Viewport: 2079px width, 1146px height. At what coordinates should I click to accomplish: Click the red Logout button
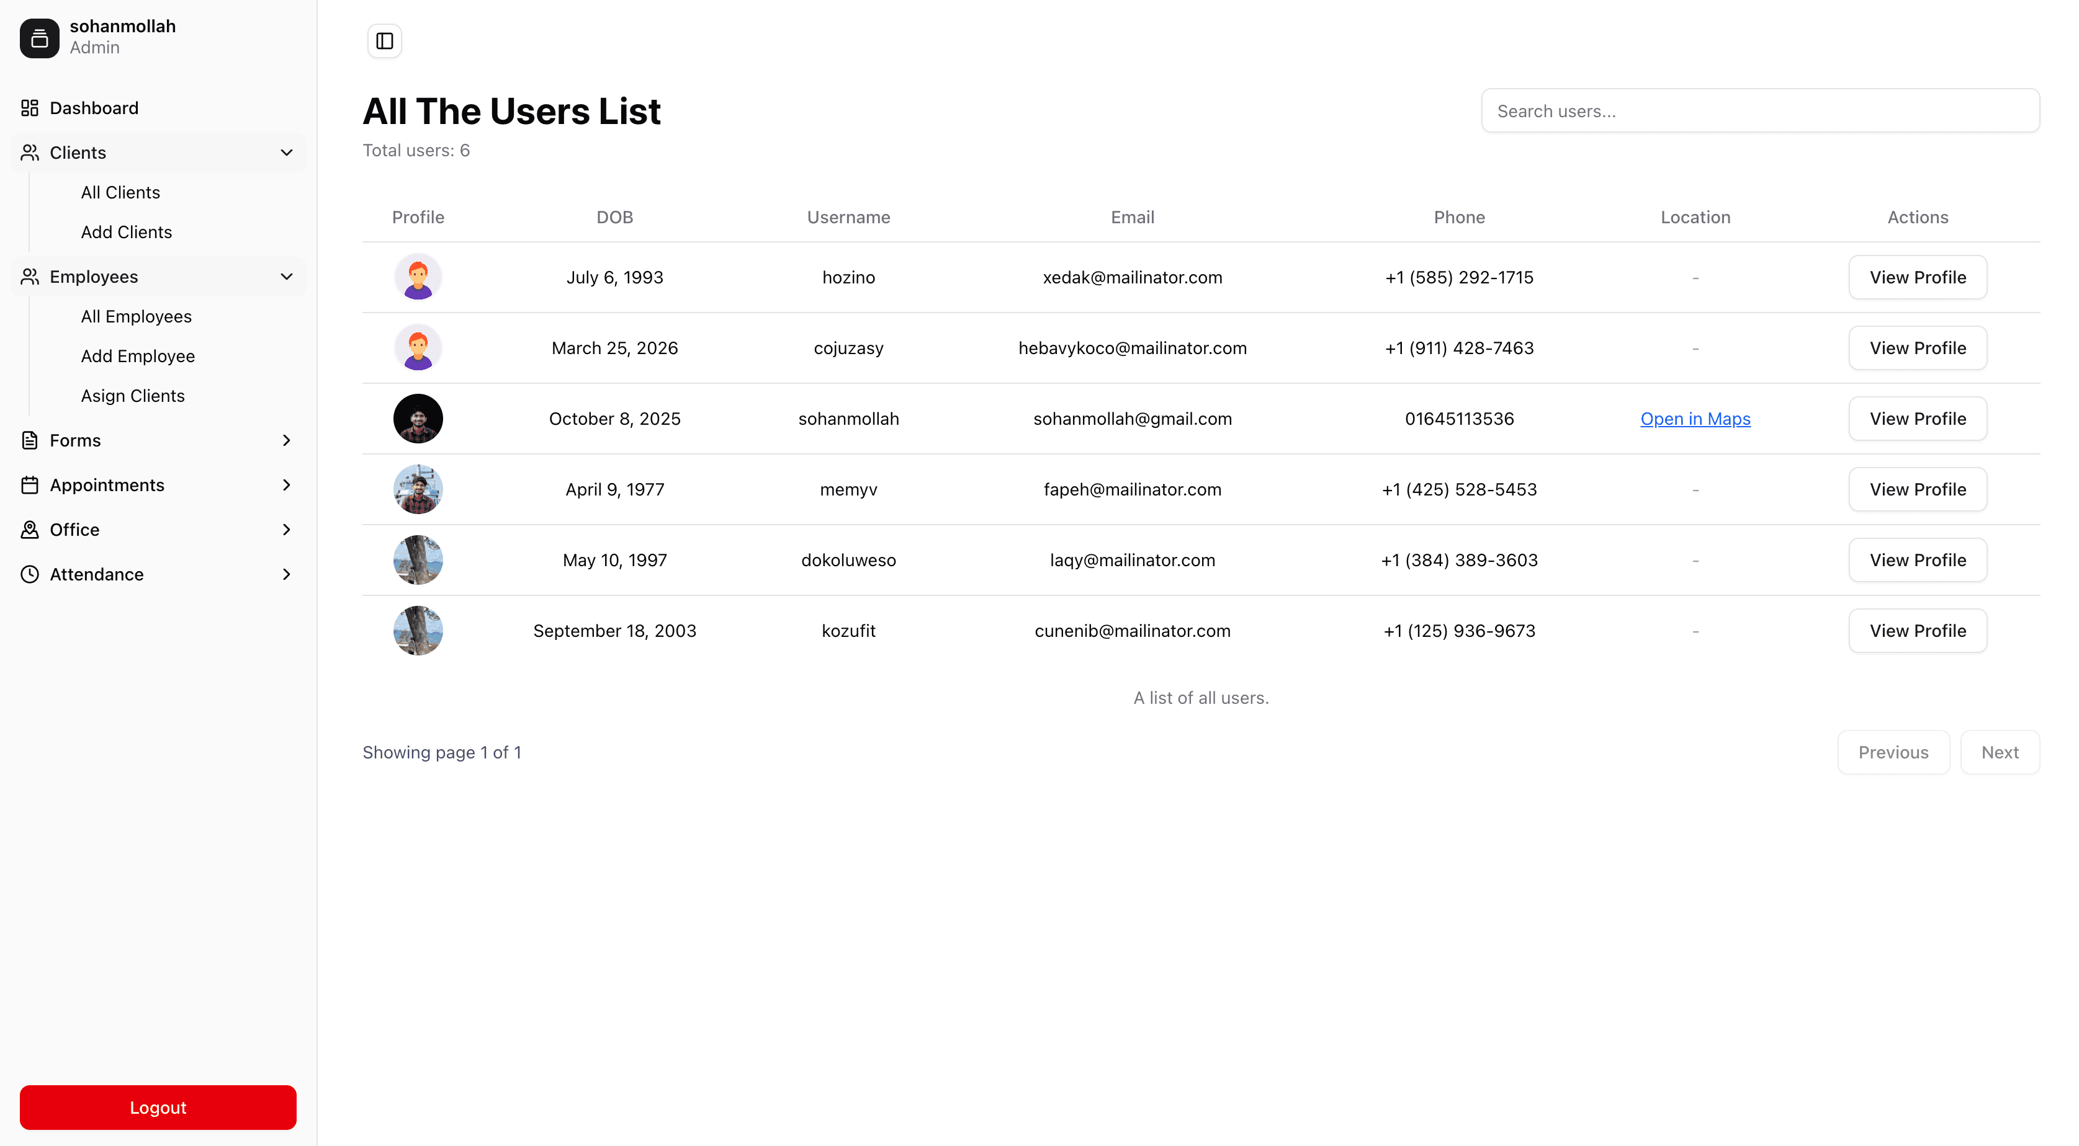click(x=158, y=1106)
